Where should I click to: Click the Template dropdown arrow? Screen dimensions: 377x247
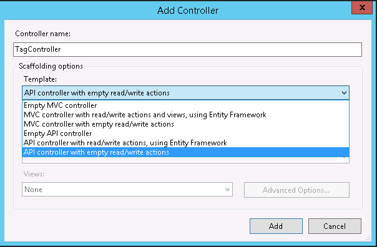(344, 93)
